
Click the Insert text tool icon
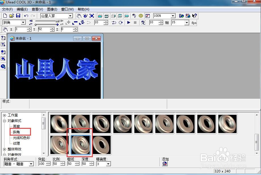[3, 38]
